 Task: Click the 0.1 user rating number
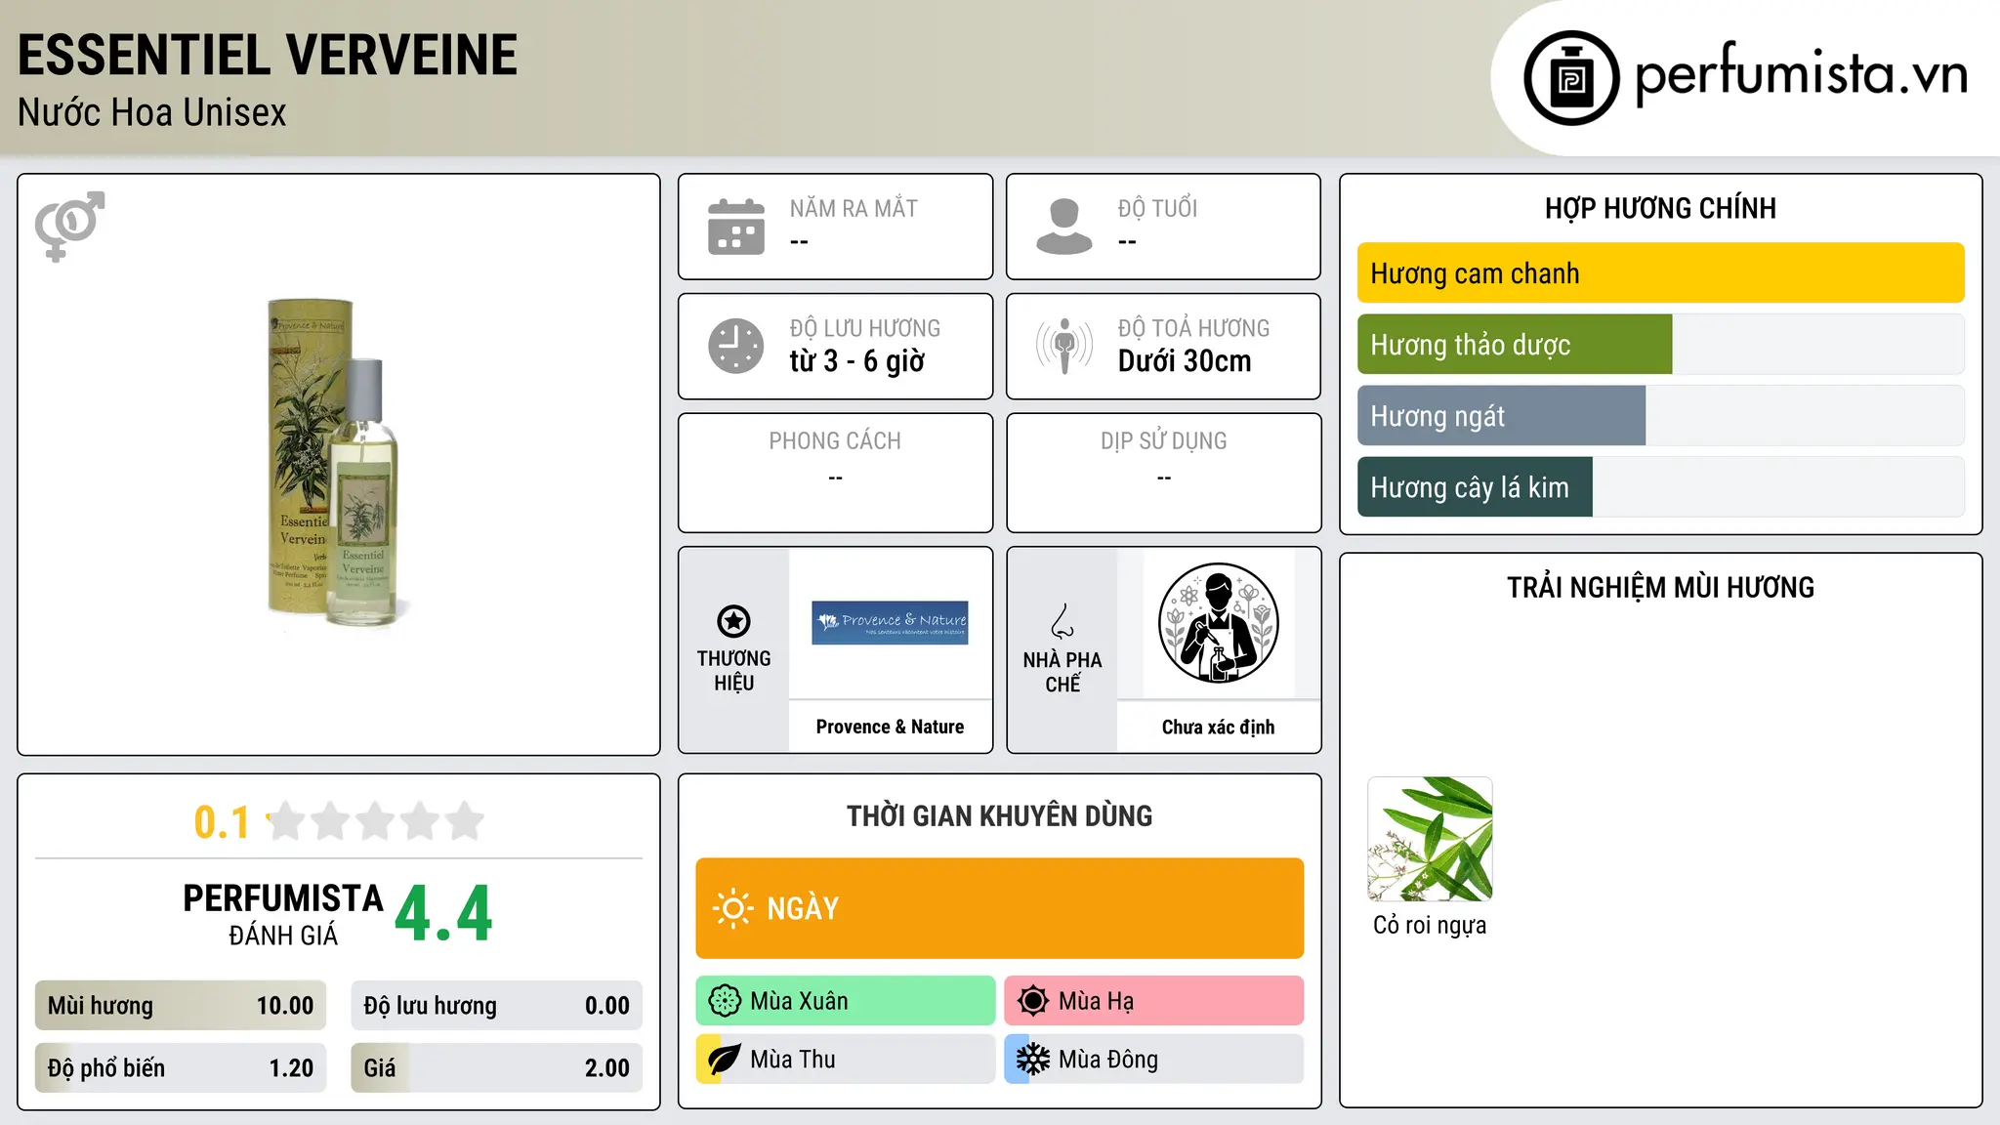point(223,822)
